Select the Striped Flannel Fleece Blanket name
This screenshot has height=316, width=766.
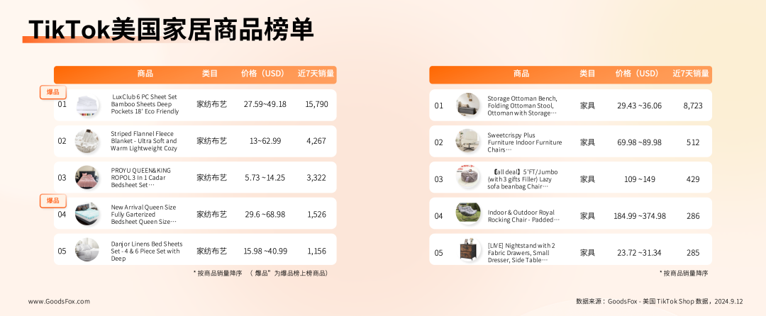click(144, 141)
